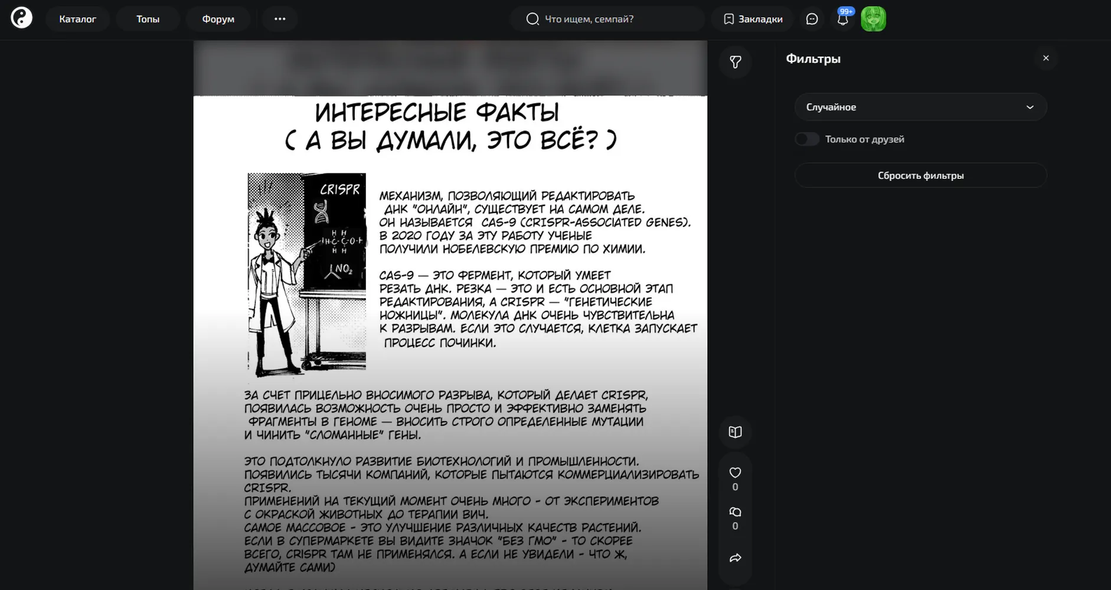This screenshot has height=590, width=1111.
Task: Click the CRISPR scientist illustration
Action: point(306,274)
